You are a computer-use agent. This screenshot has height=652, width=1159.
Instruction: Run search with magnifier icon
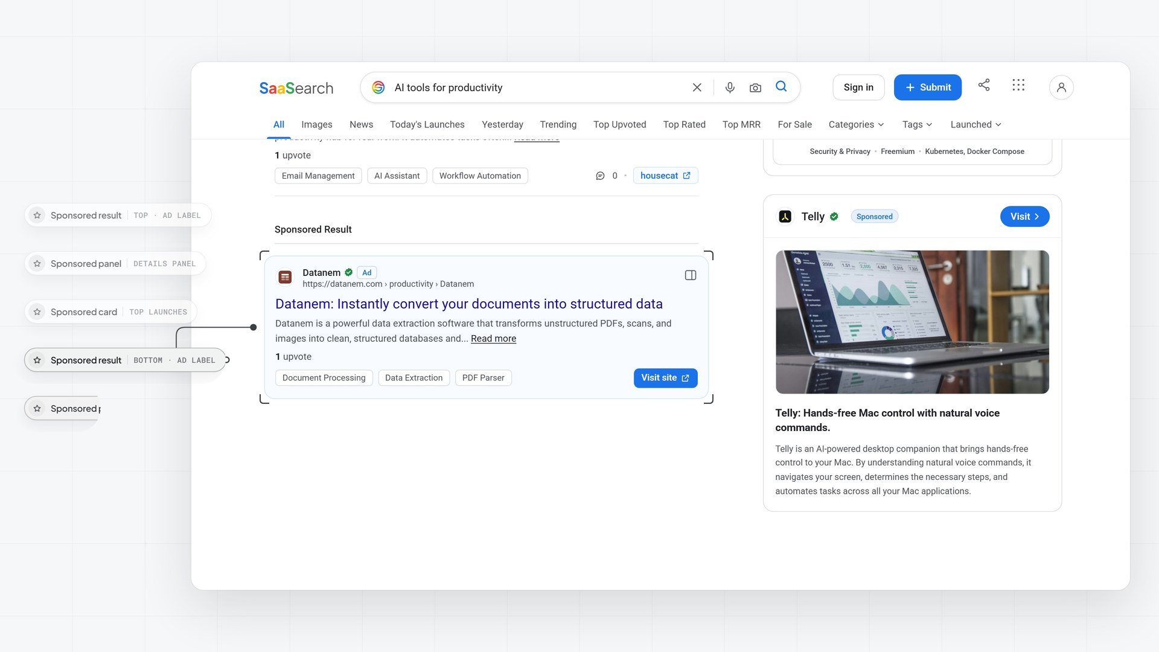781,86
